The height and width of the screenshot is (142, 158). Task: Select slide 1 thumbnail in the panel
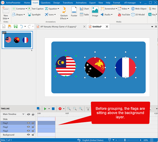[x=17, y=40]
